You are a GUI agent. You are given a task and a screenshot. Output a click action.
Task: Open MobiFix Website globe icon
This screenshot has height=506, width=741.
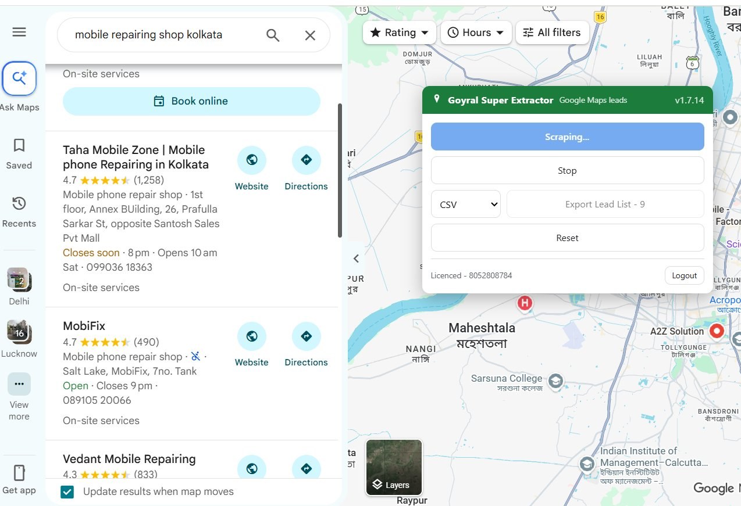(x=252, y=336)
